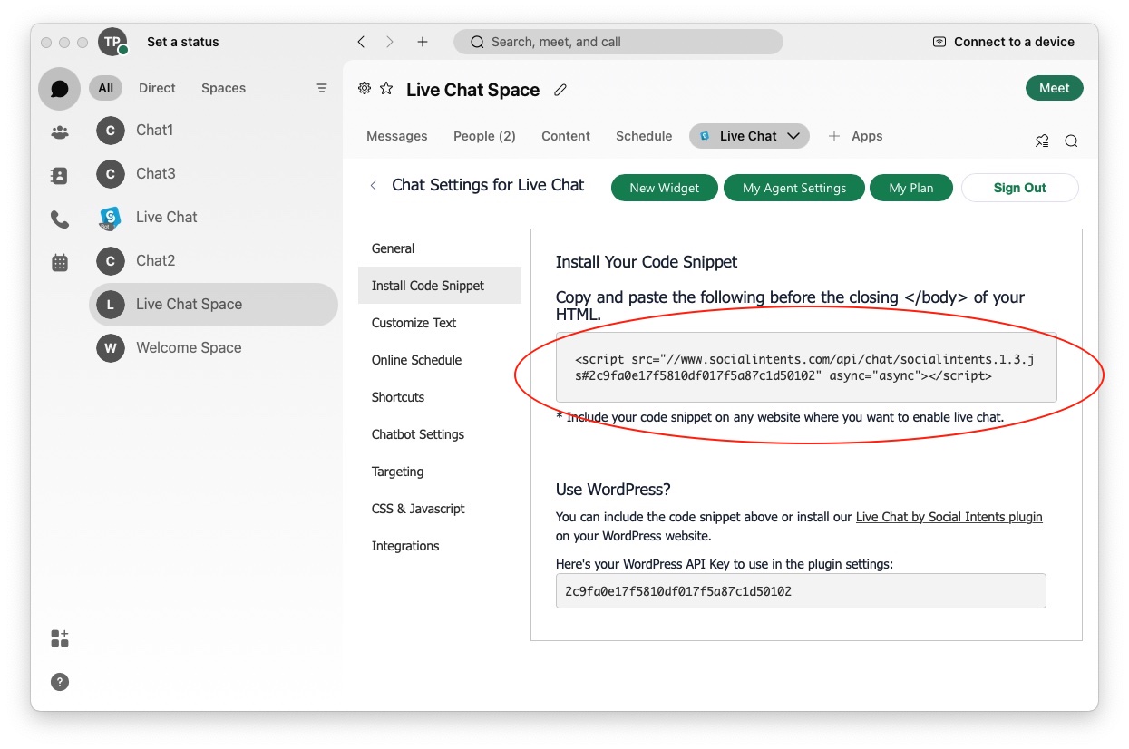Open My Agent Settings
The height and width of the screenshot is (749, 1129).
coord(794,188)
